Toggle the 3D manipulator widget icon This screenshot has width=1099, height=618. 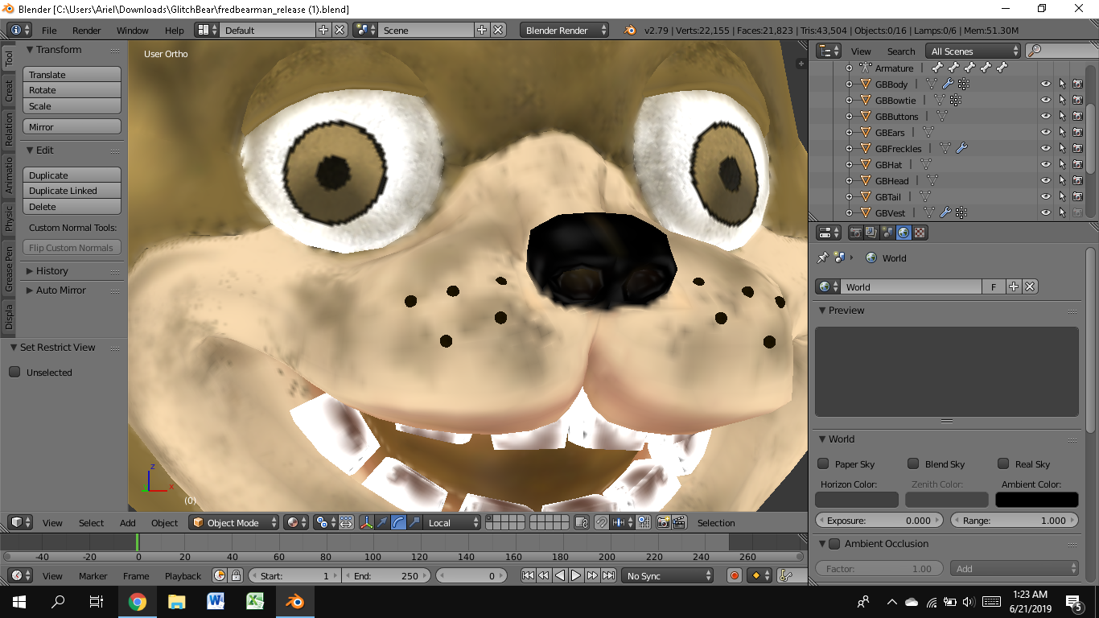click(x=367, y=522)
